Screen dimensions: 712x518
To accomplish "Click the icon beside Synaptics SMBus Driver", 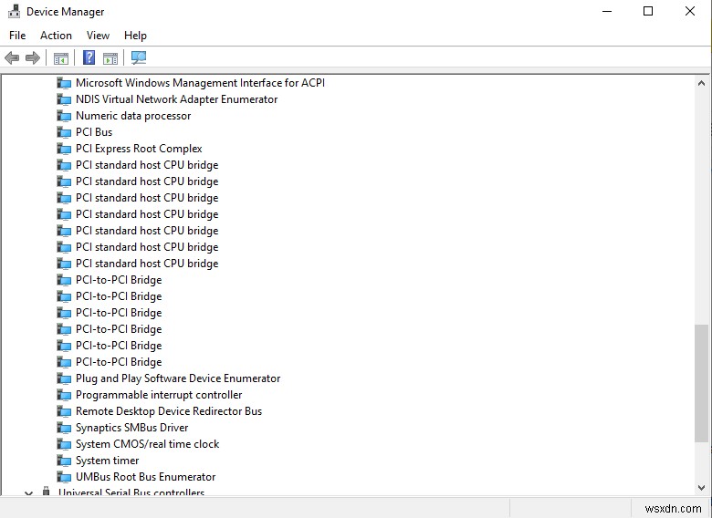I will pos(64,428).
